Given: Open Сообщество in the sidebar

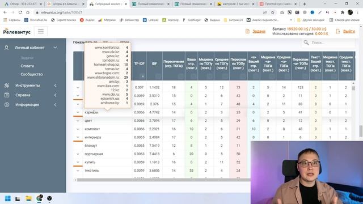Looking at the screenshot, I should pyautogui.click(x=32, y=74).
